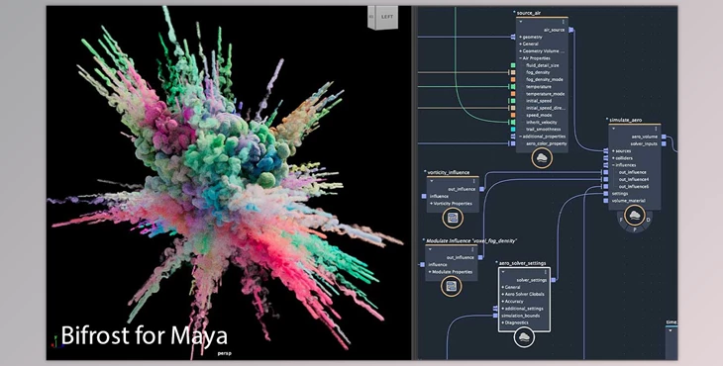The image size is (723, 366).
Task: Collapse the vorticity_influence node with its triangle
Action: 431,181
